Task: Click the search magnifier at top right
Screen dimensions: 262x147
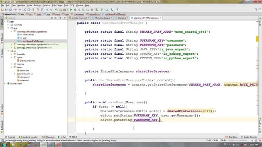Action: click(x=255, y=10)
